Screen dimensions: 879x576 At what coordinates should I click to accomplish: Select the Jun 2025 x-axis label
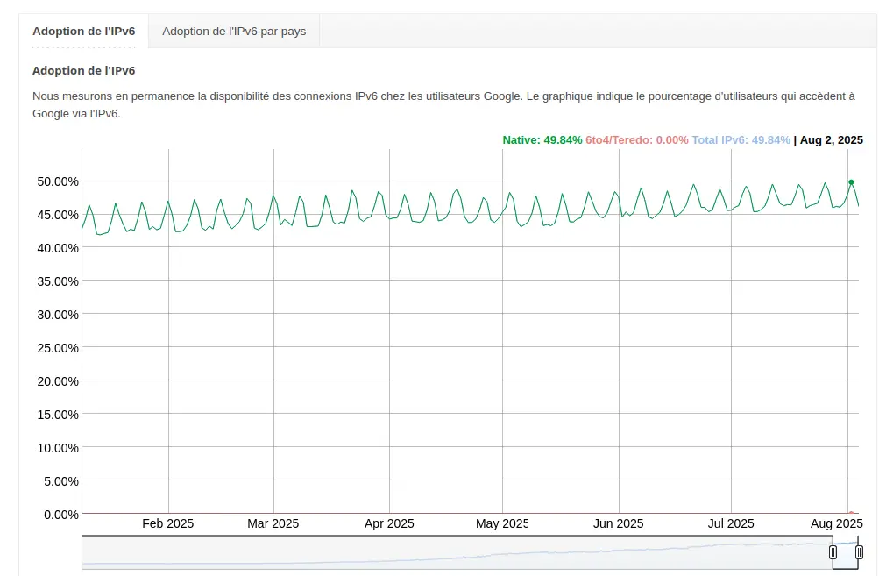click(618, 523)
